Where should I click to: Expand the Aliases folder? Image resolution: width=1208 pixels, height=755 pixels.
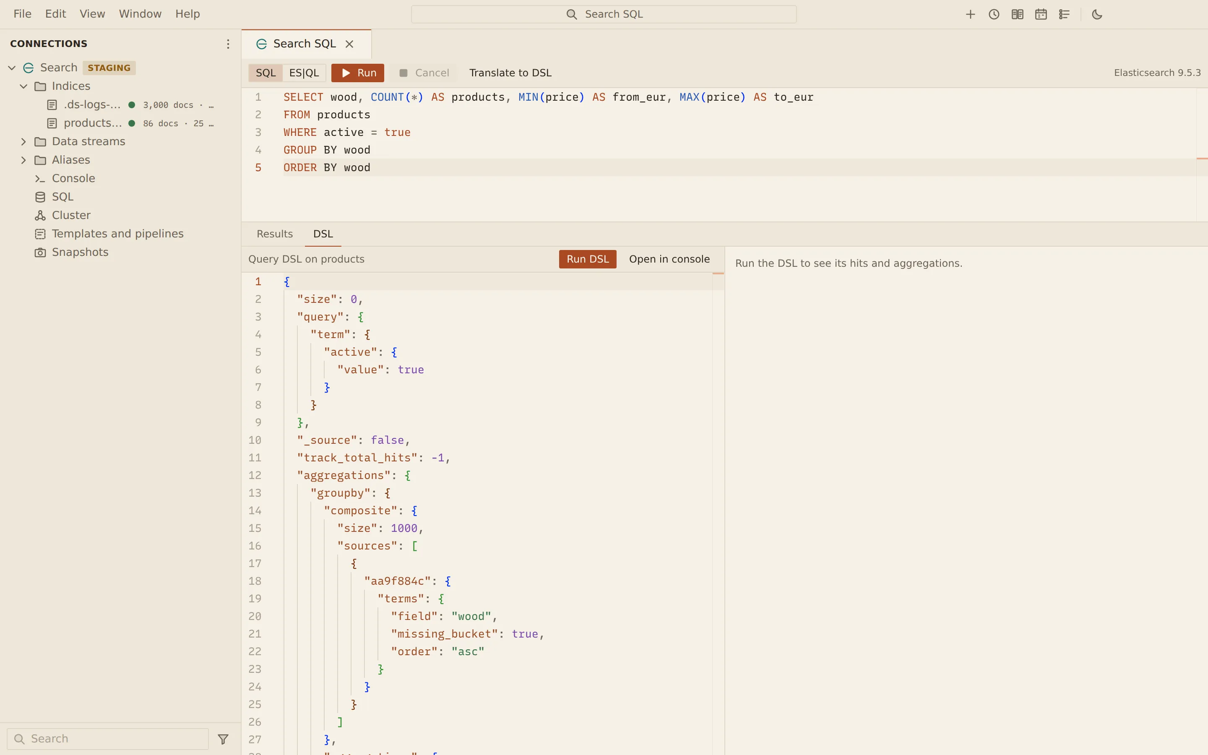pyautogui.click(x=23, y=160)
